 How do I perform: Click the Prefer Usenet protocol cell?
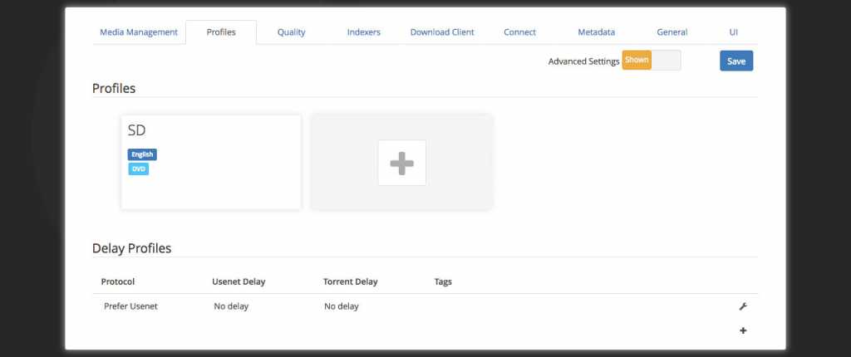130,306
